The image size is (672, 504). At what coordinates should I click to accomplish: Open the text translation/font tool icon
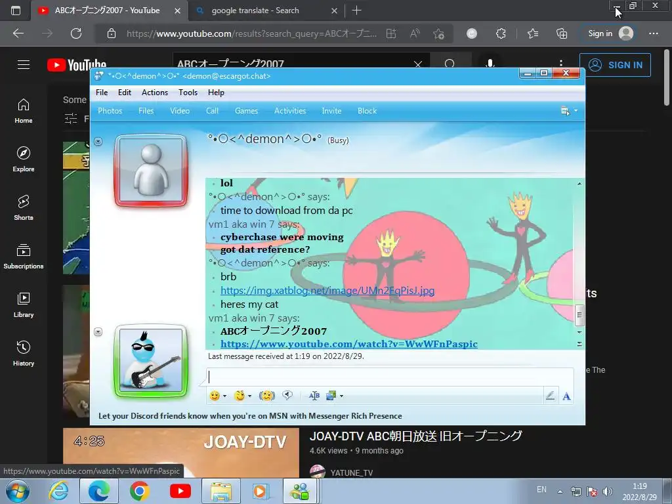pyautogui.click(x=314, y=396)
